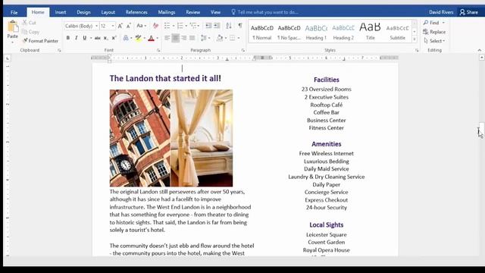Open Text Effects and Typography
The width and height of the screenshot is (485, 273).
126,38
